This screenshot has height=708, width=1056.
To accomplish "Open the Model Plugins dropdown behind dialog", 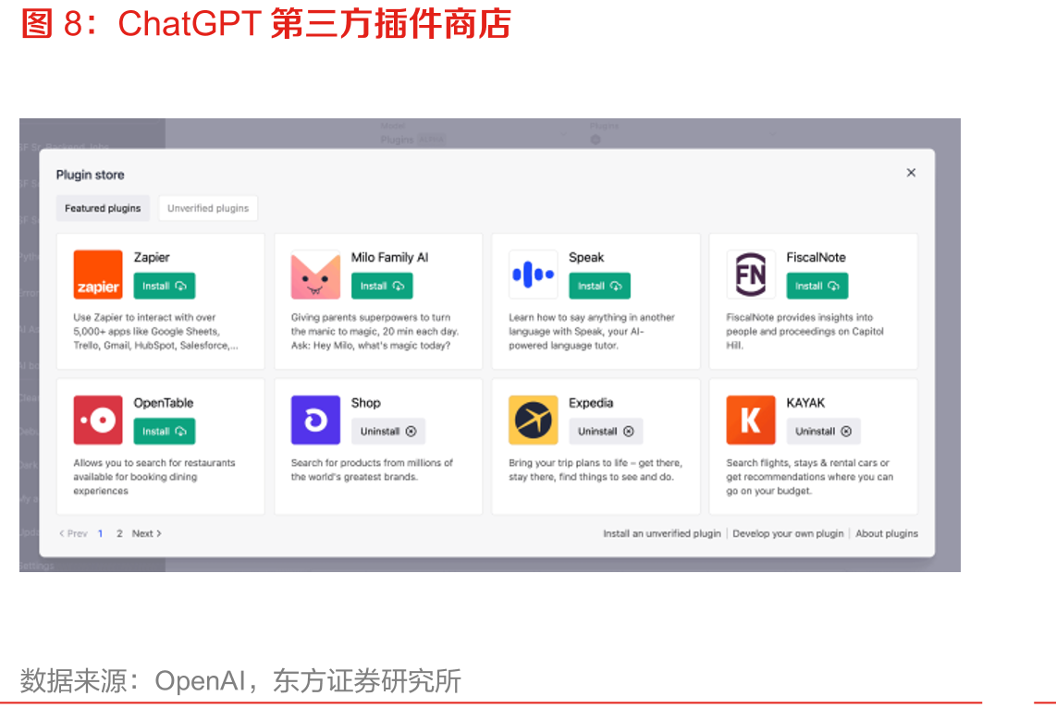I will (x=473, y=135).
